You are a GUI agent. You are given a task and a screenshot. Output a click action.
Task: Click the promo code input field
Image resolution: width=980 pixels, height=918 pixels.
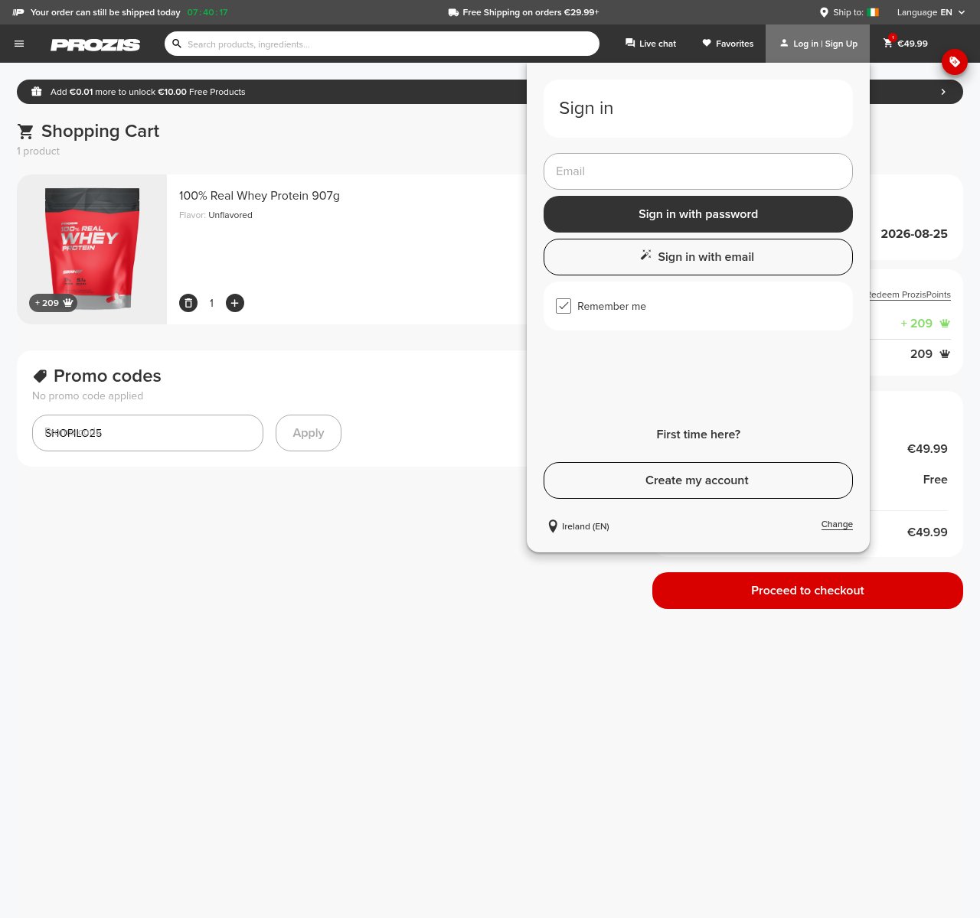click(148, 433)
